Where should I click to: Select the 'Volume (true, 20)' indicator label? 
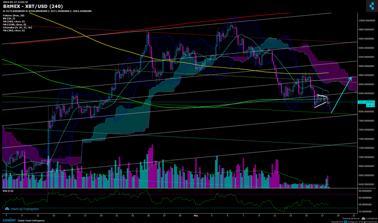[13, 15]
